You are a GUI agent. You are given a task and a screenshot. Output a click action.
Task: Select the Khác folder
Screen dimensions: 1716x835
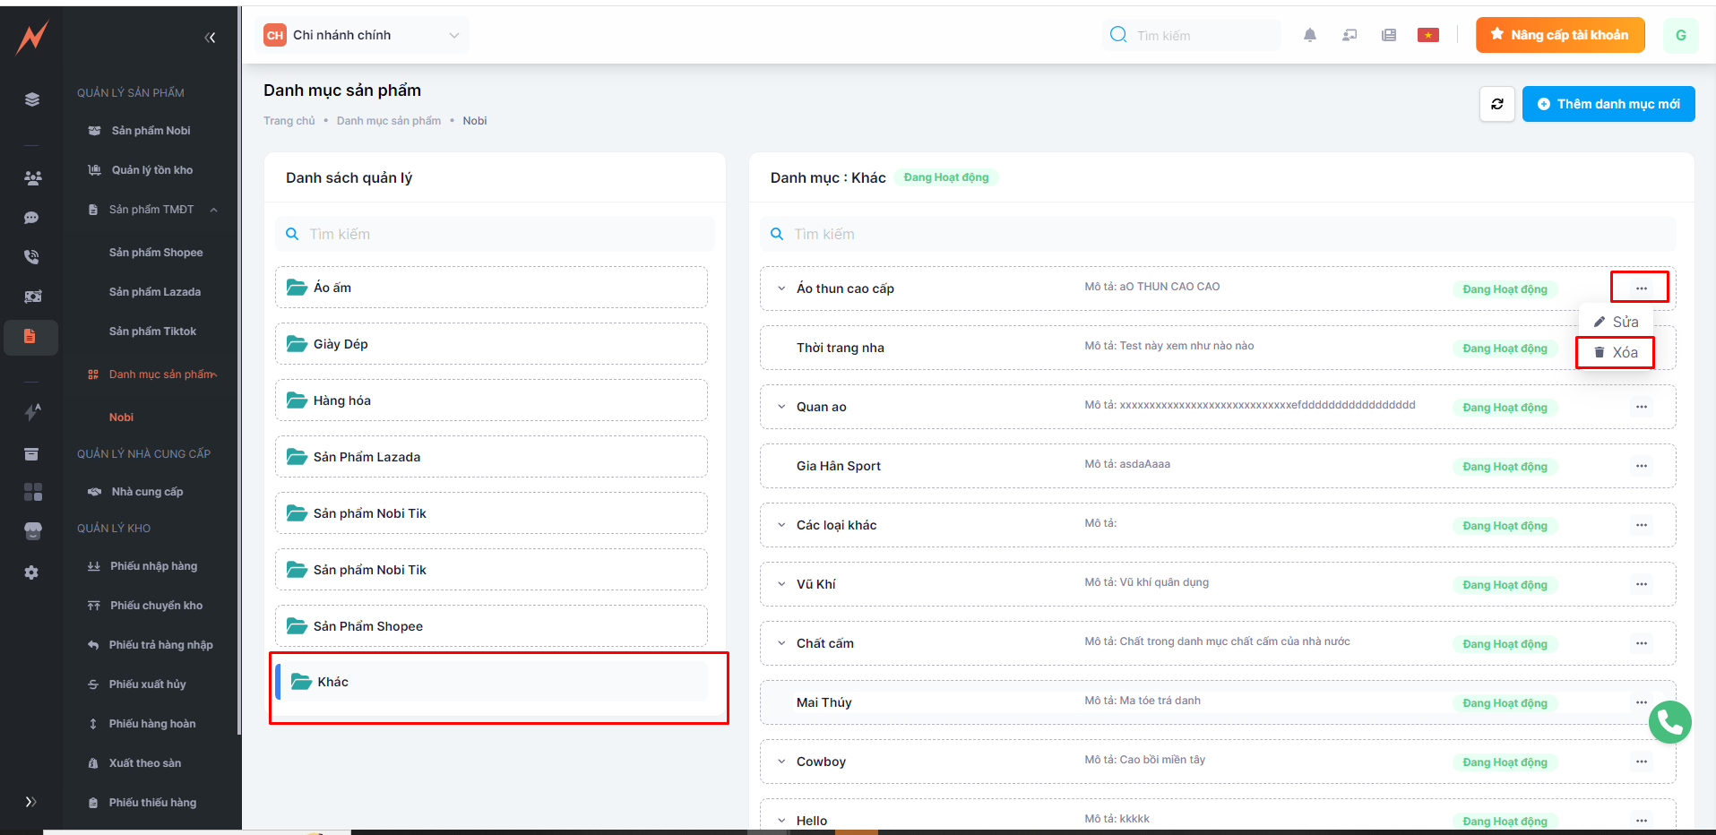coord(491,682)
